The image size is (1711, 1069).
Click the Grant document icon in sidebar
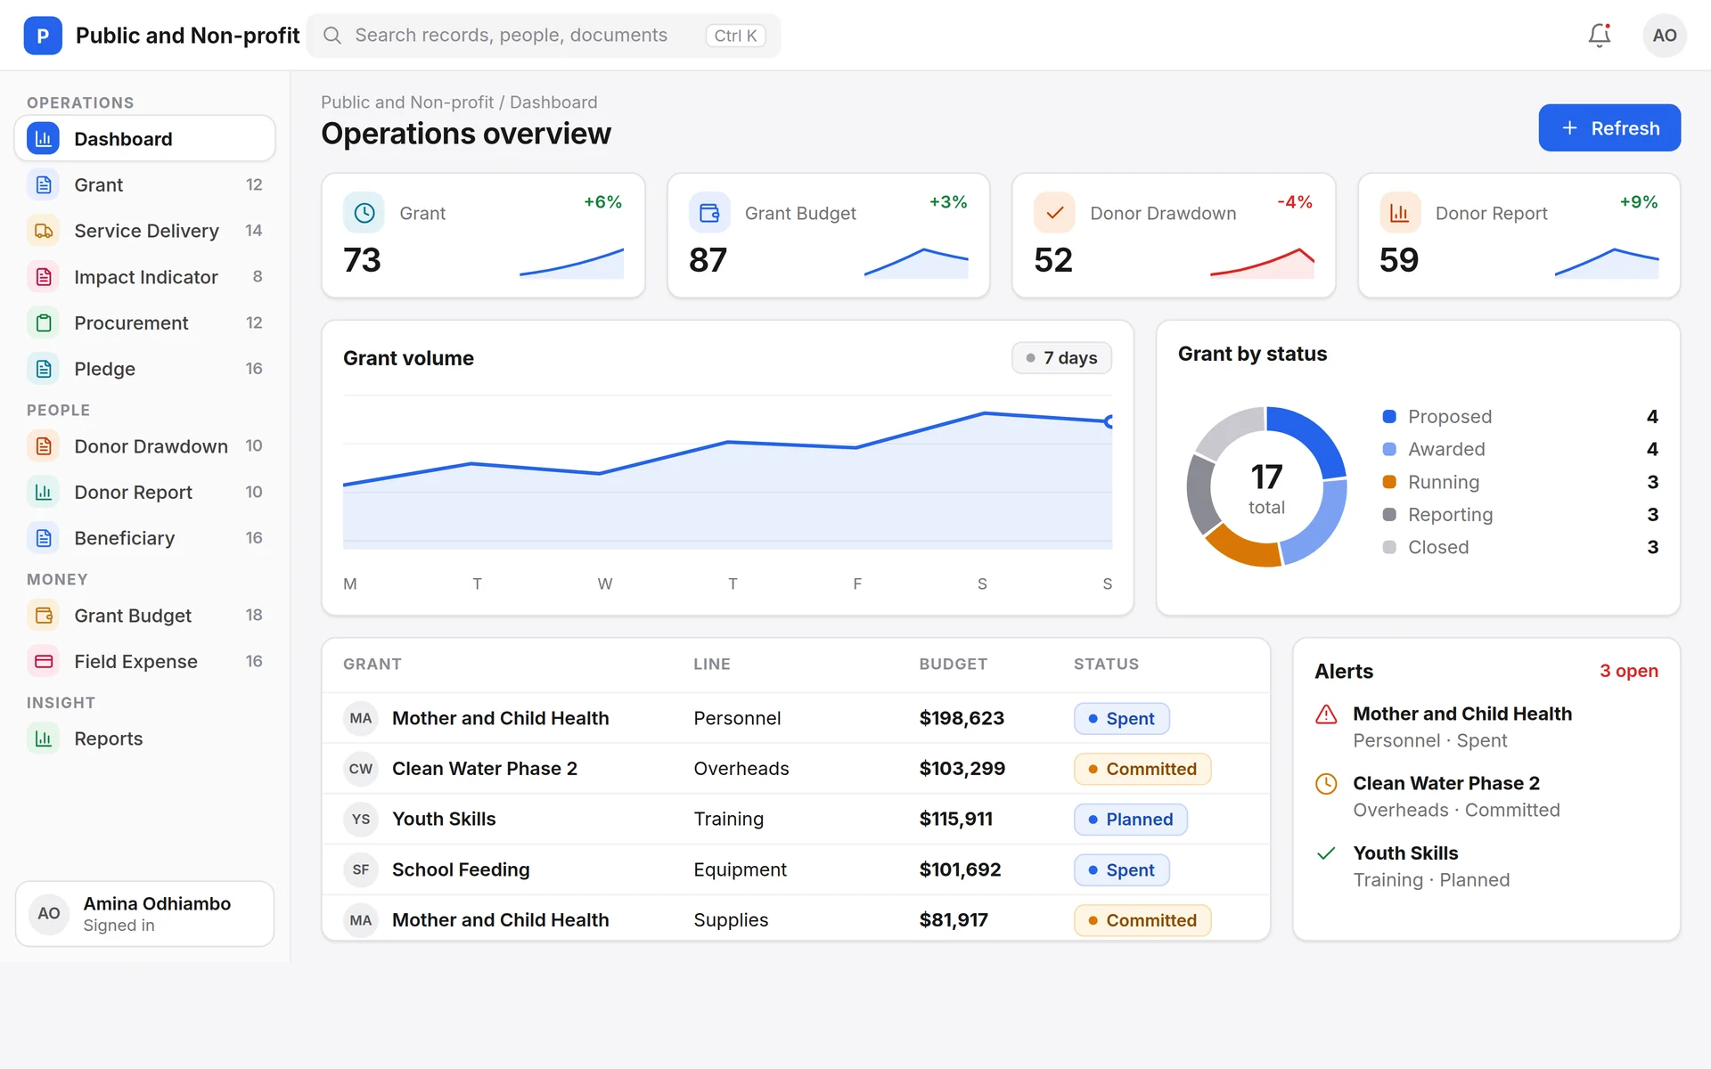44,184
